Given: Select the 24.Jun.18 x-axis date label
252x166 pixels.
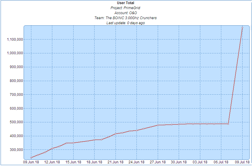Looking at the screenshot, I should coord(136,162).
